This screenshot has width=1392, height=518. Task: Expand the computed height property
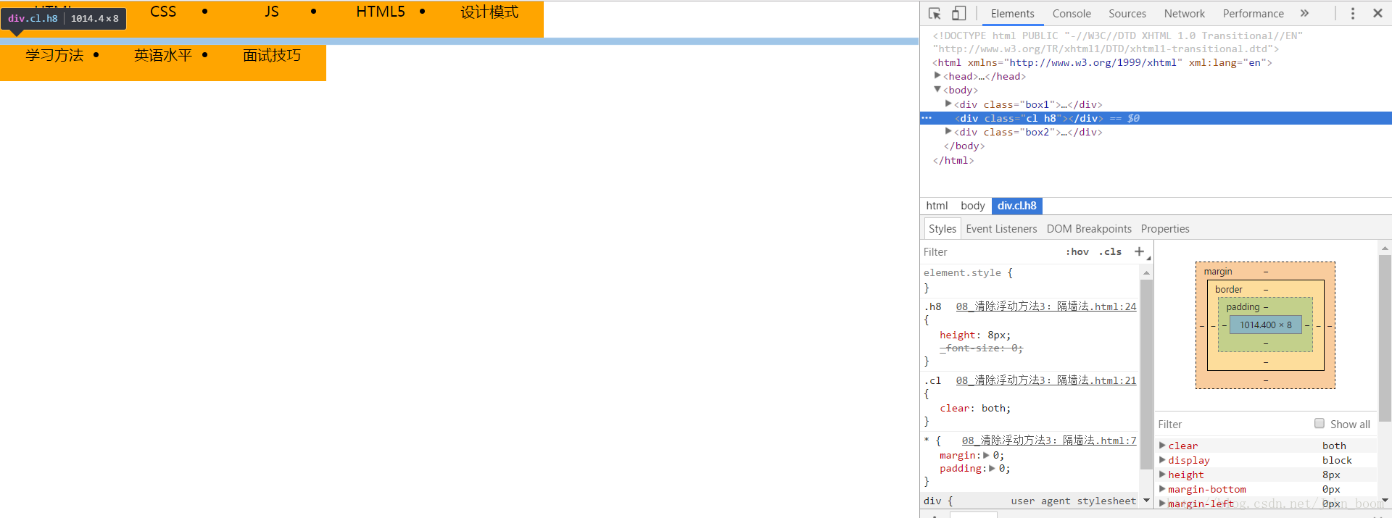tap(1162, 475)
